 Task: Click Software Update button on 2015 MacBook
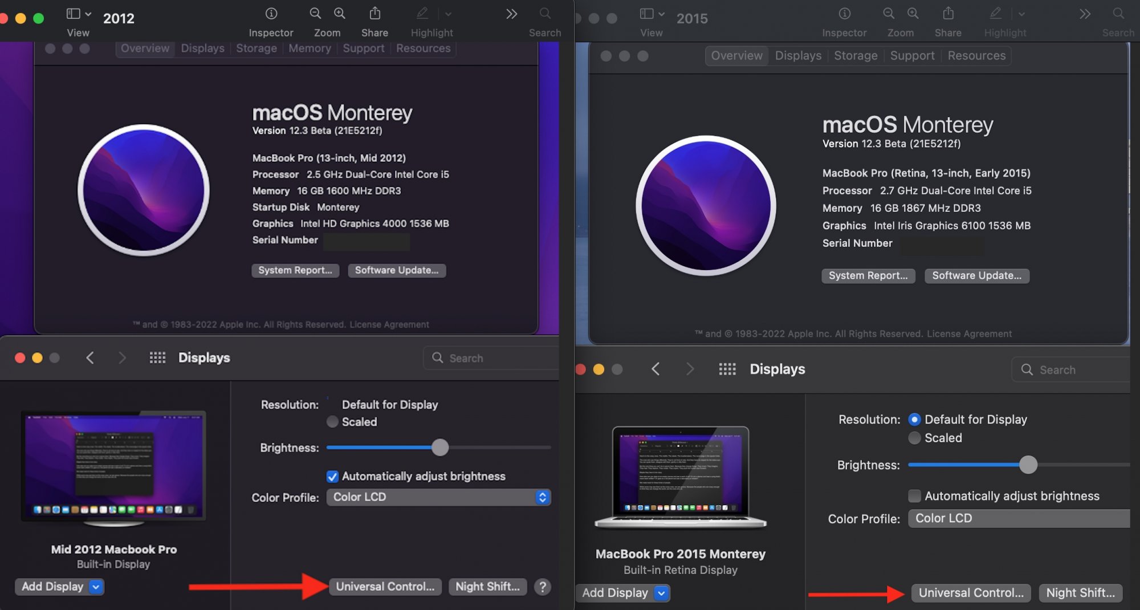click(976, 276)
